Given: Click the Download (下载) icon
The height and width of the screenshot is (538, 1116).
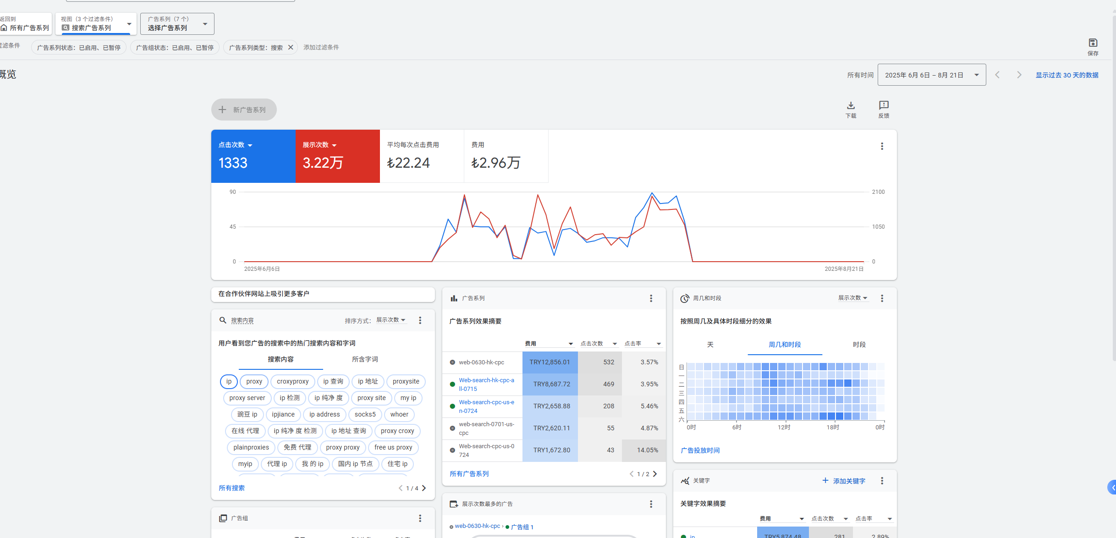Looking at the screenshot, I should pos(851,106).
